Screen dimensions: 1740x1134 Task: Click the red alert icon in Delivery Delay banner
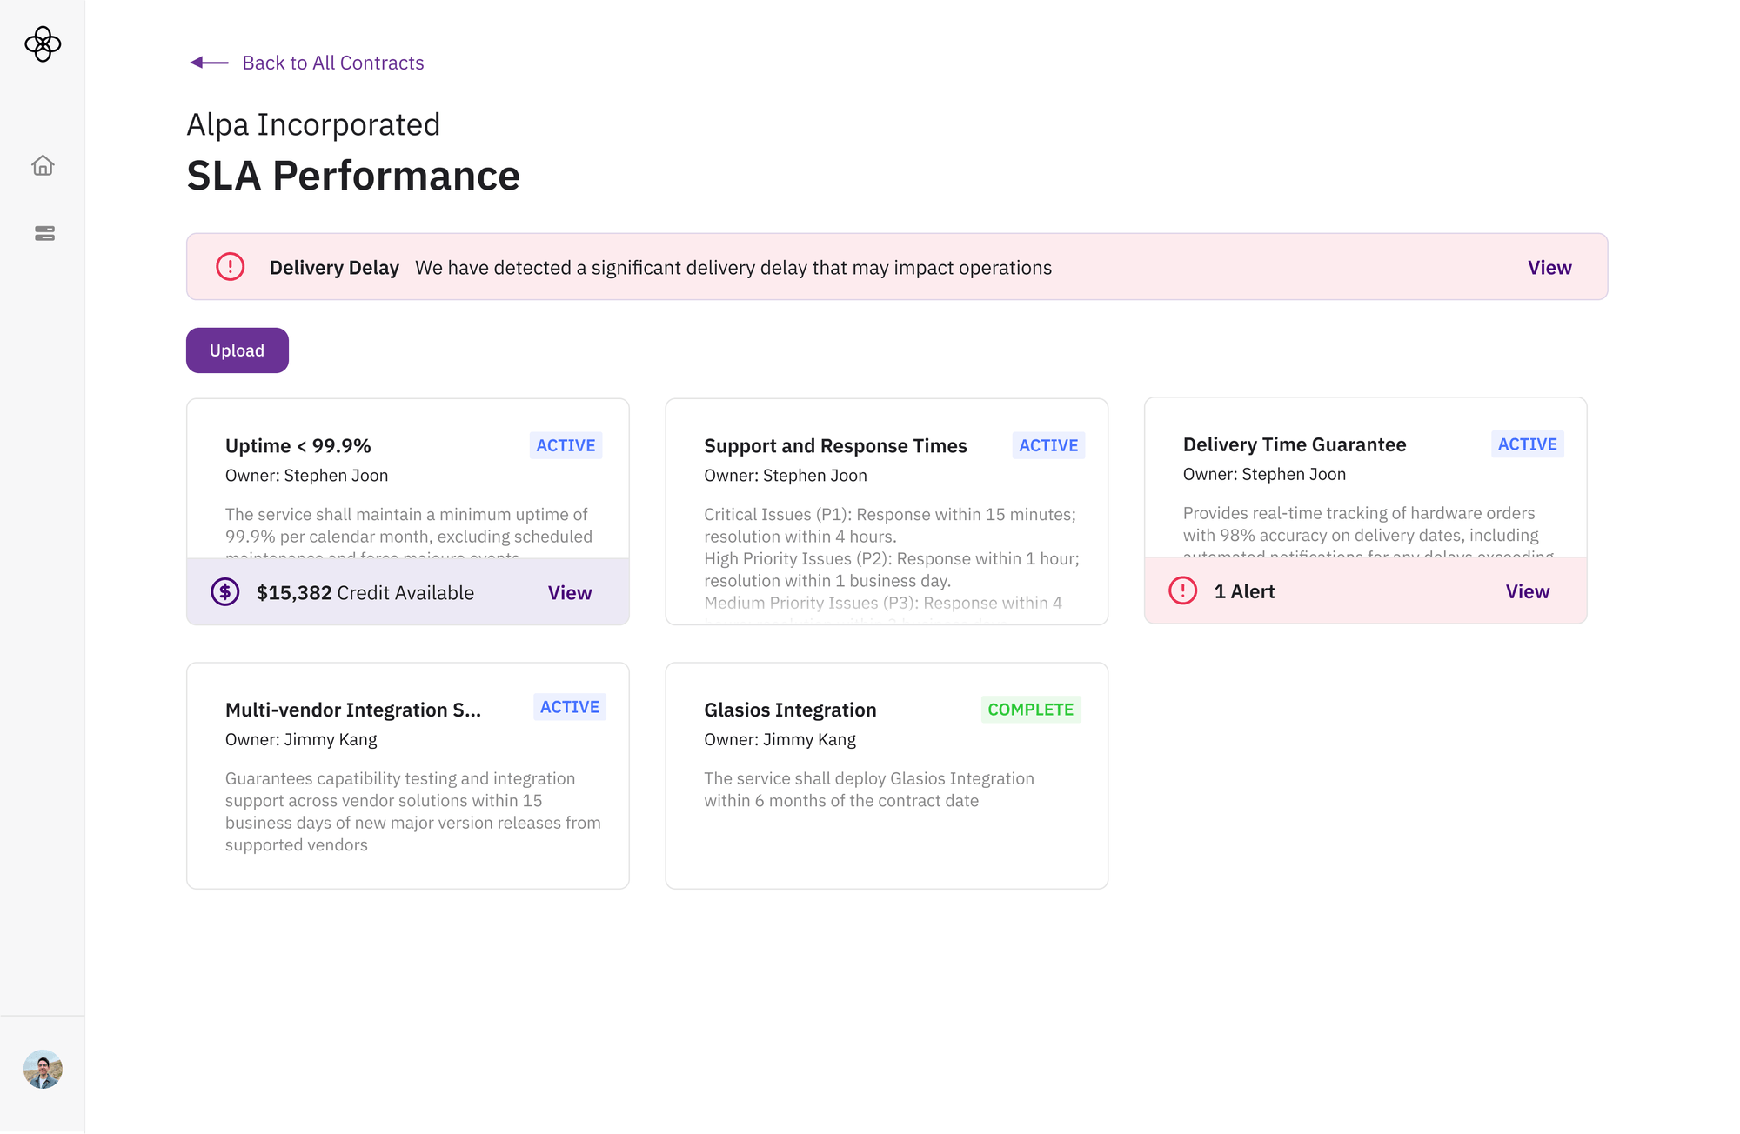coord(229,267)
